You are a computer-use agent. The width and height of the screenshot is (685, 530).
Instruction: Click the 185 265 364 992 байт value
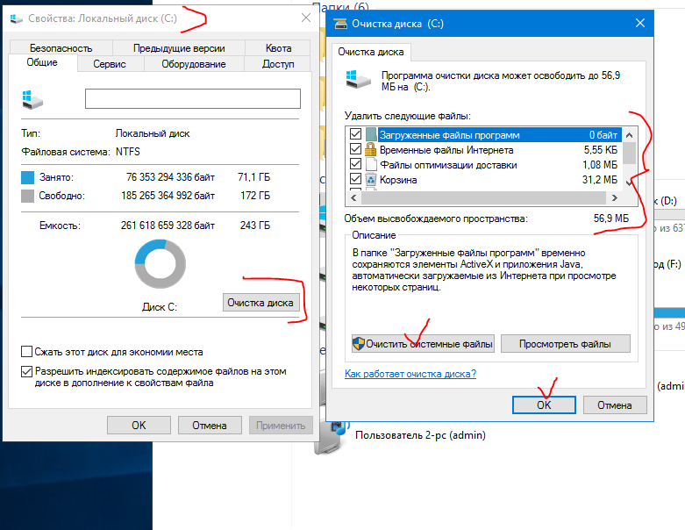168,196
